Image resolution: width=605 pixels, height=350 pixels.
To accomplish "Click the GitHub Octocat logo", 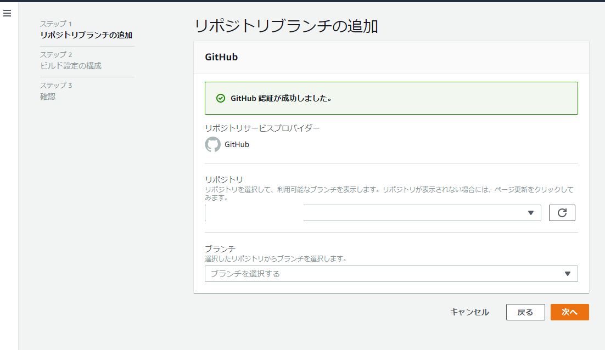I will (x=212, y=144).
